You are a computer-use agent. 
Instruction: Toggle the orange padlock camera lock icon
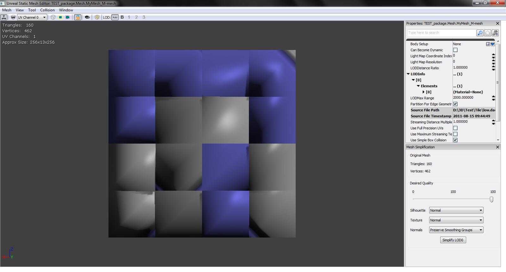coord(77,17)
